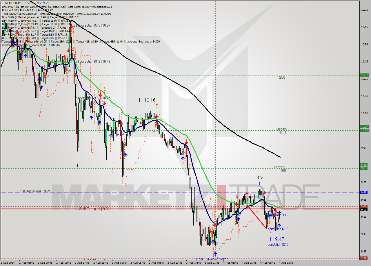371x266 pixels.
Task: Click the '2 Aug 09:45' time axis label
Action: (45, 263)
